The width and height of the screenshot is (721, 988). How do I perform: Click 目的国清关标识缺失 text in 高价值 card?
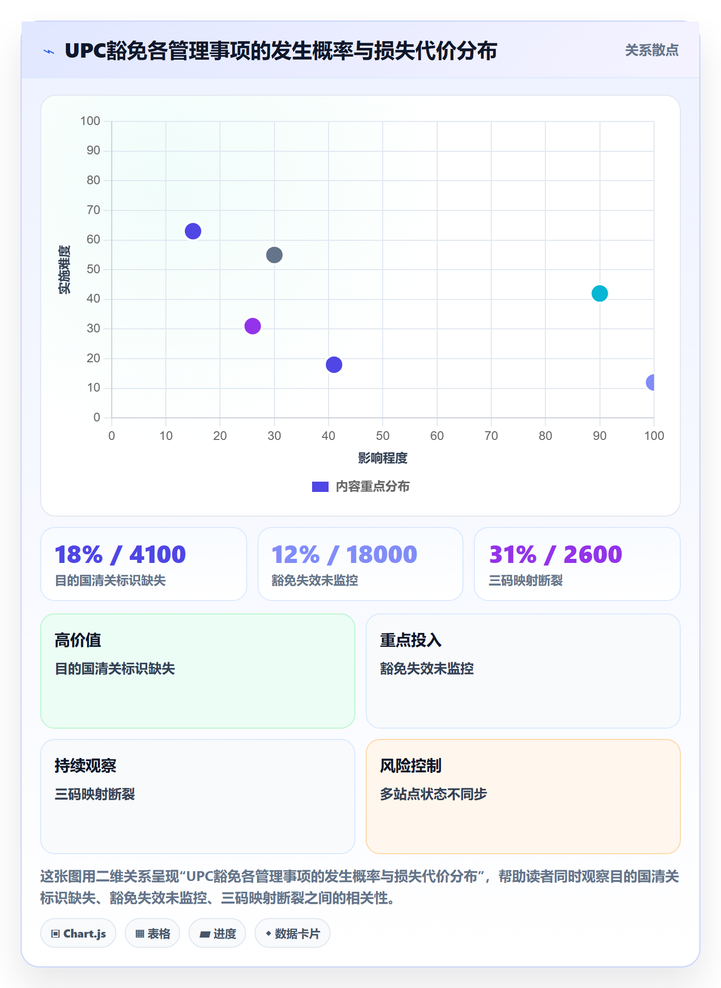click(x=115, y=668)
